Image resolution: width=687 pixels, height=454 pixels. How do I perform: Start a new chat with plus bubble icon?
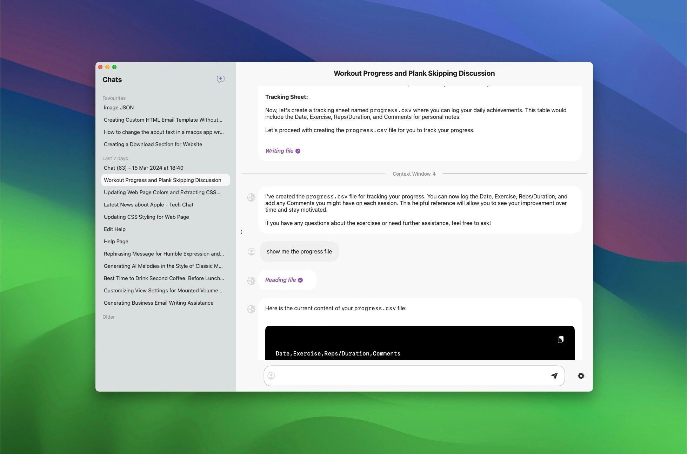(x=220, y=79)
